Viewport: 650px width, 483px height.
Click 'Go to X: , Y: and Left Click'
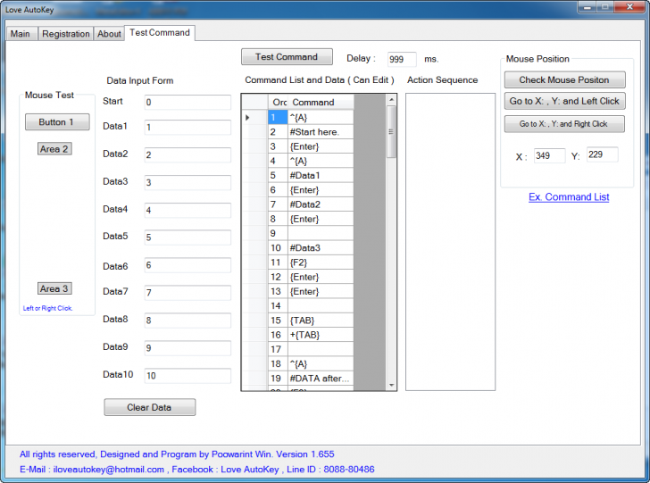(564, 101)
